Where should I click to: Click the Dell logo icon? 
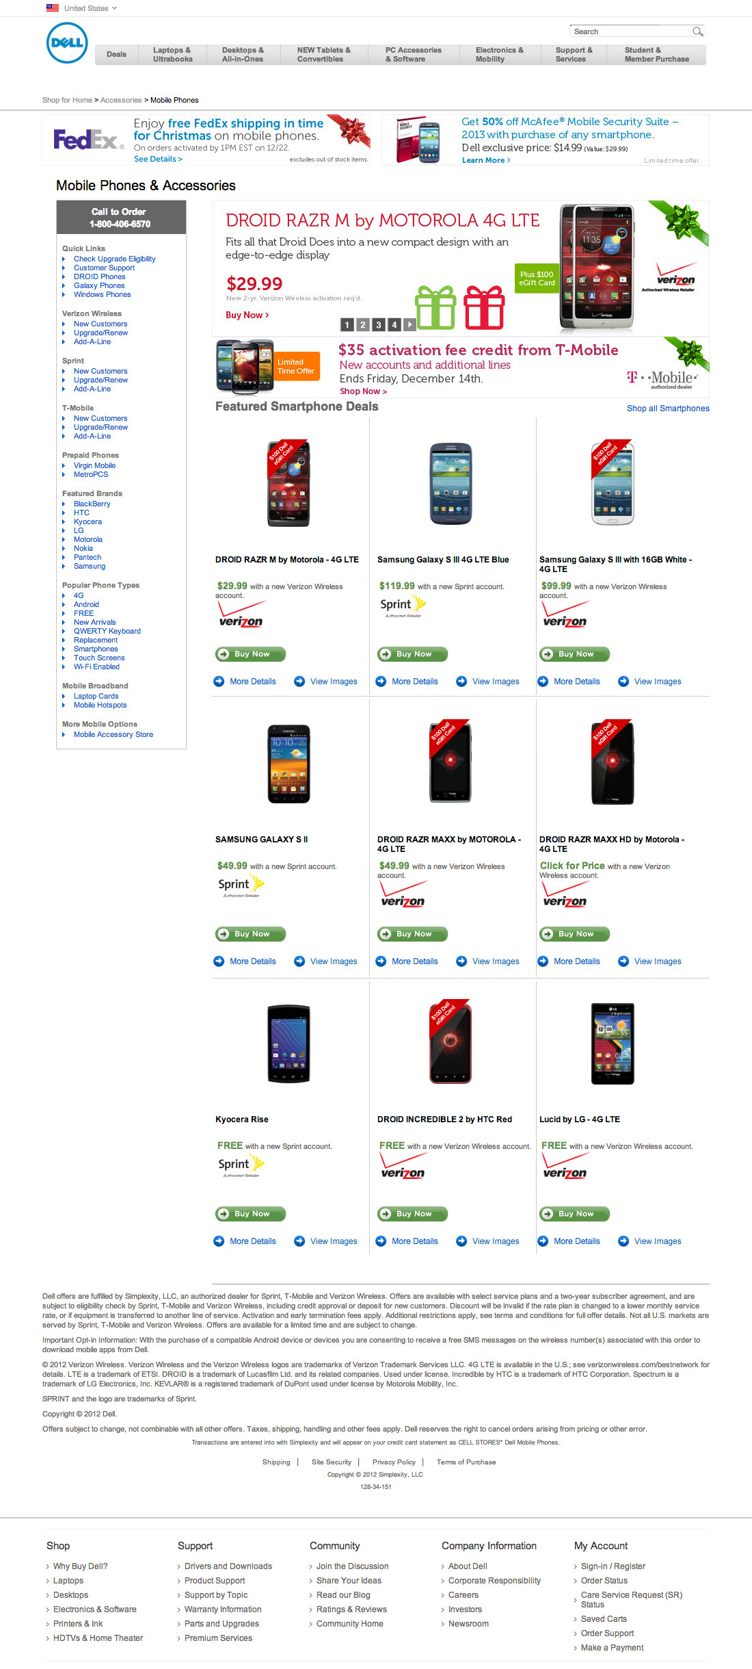click(x=67, y=43)
